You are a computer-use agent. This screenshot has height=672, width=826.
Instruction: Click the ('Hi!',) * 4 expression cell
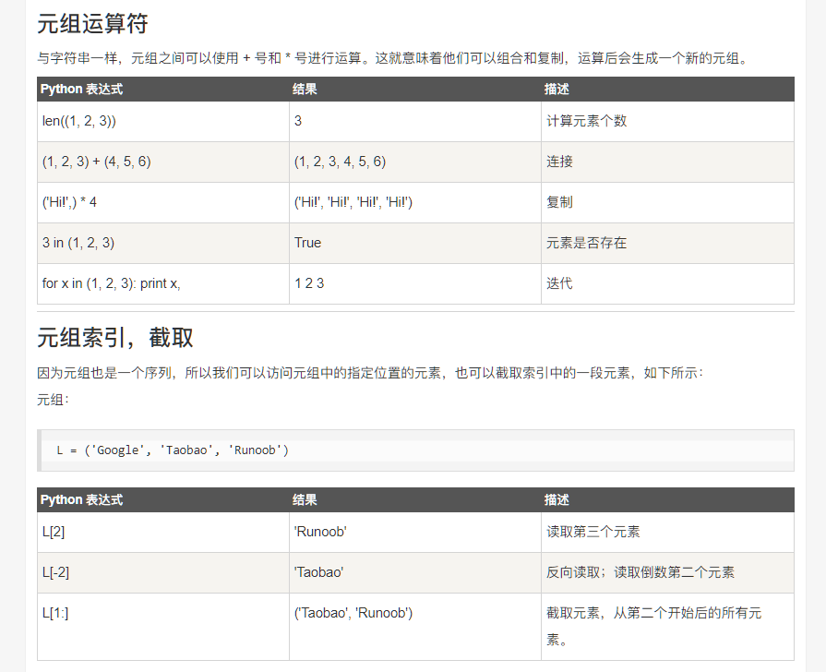click(70, 202)
